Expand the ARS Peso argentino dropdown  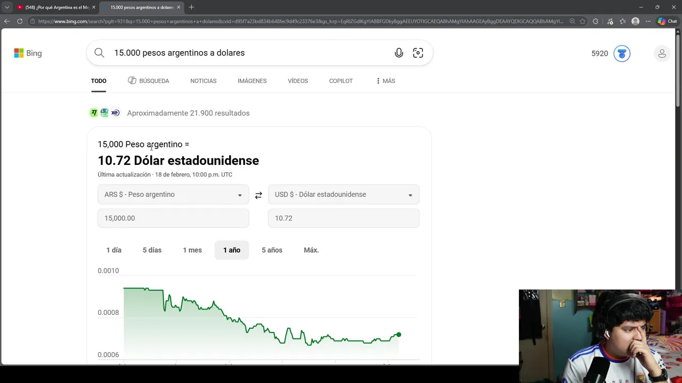tap(173, 195)
